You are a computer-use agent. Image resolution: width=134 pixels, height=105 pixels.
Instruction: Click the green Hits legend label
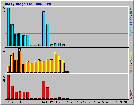(131, 11)
